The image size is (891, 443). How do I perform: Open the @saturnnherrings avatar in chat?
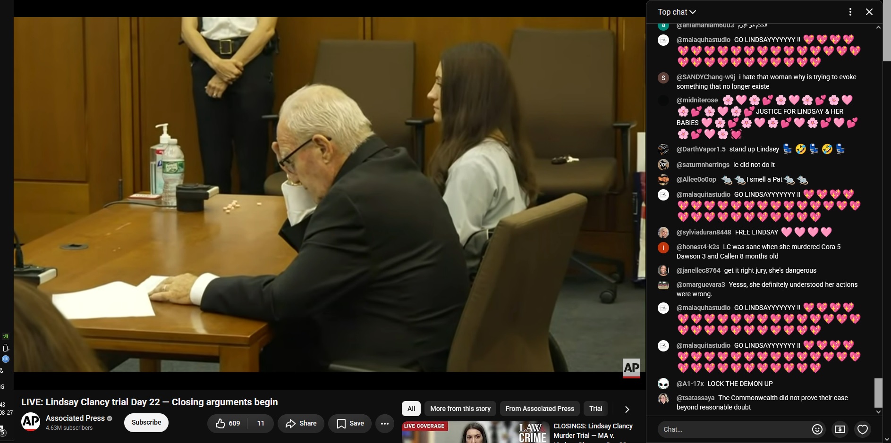coord(663,165)
